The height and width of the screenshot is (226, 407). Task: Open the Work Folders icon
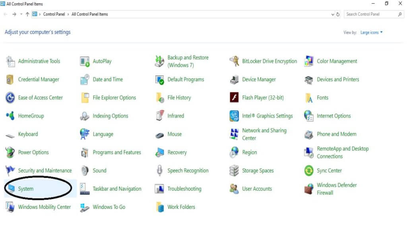coord(160,207)
